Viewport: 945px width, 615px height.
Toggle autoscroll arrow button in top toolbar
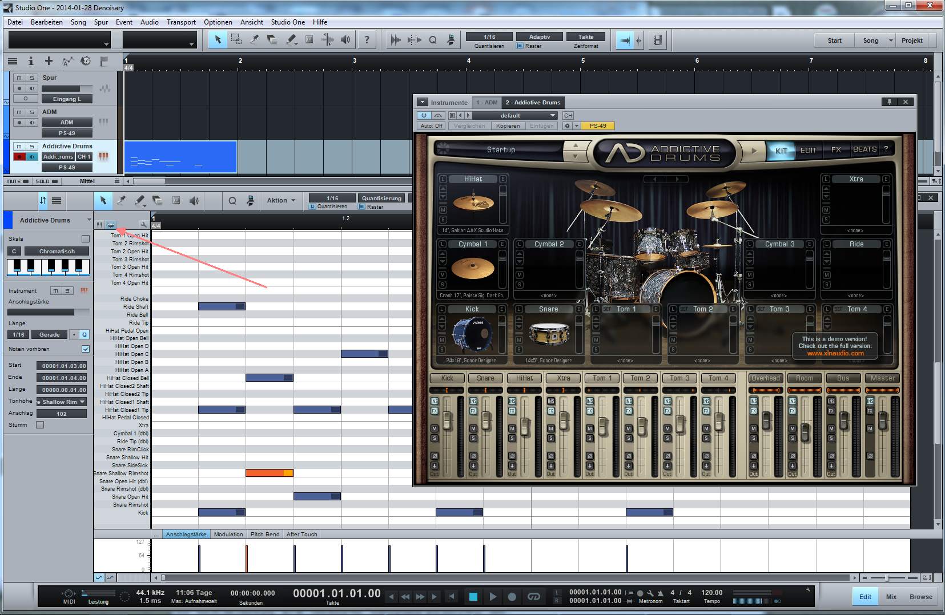pos(625,40)
